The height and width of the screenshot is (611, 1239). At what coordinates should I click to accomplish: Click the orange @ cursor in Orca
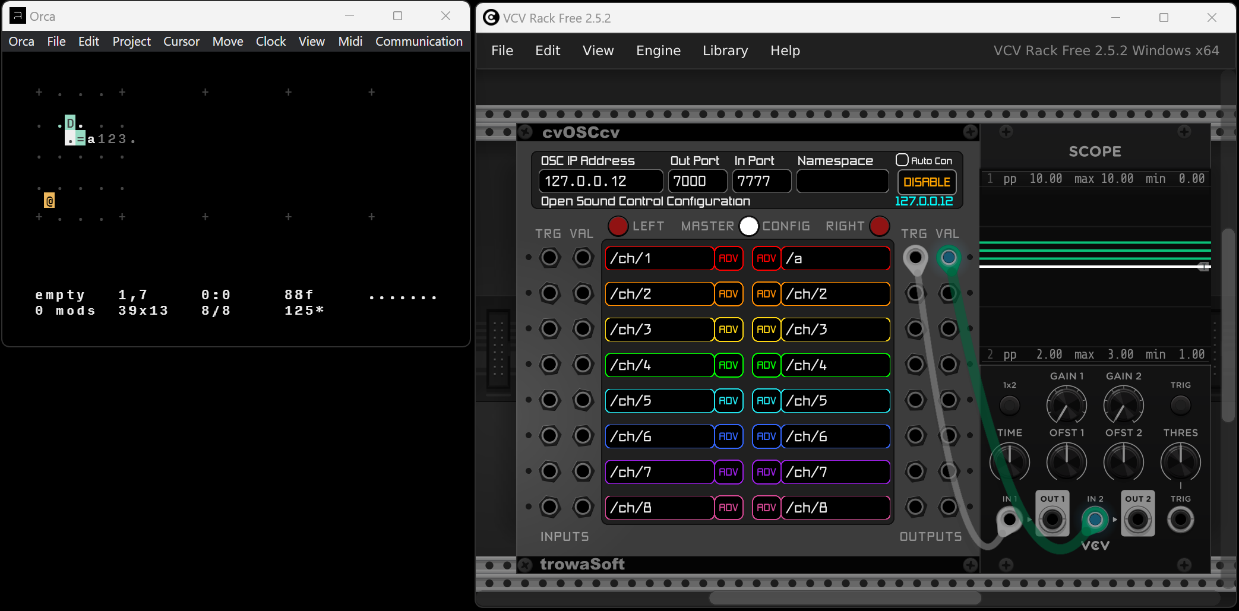[x=49, y=201]
